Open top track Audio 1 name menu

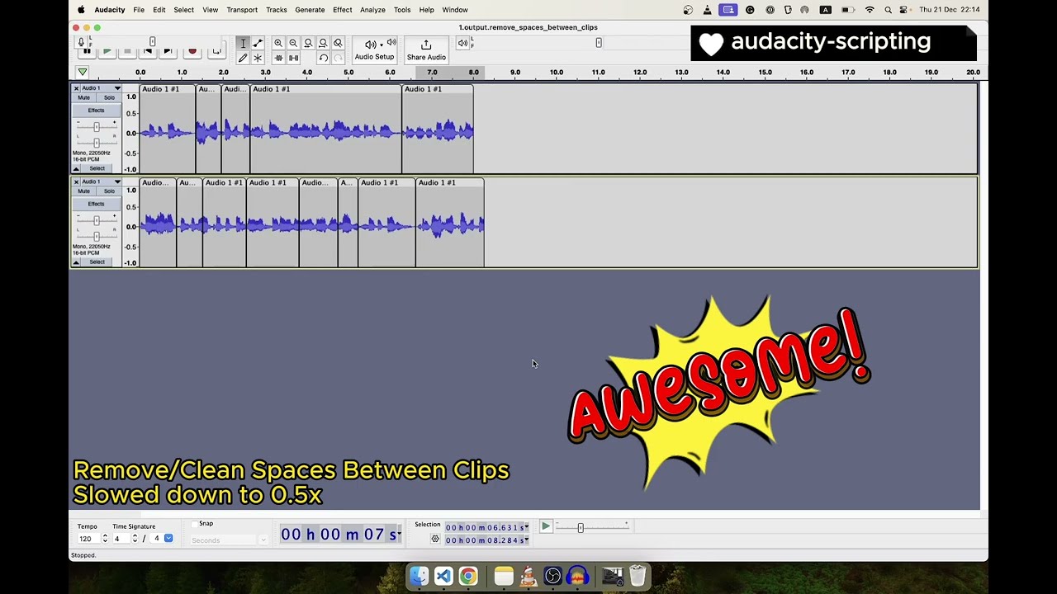pyautogui.click(x=102, y=88)
